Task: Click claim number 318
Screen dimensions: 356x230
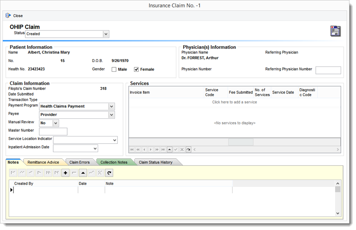Action: 103,88
